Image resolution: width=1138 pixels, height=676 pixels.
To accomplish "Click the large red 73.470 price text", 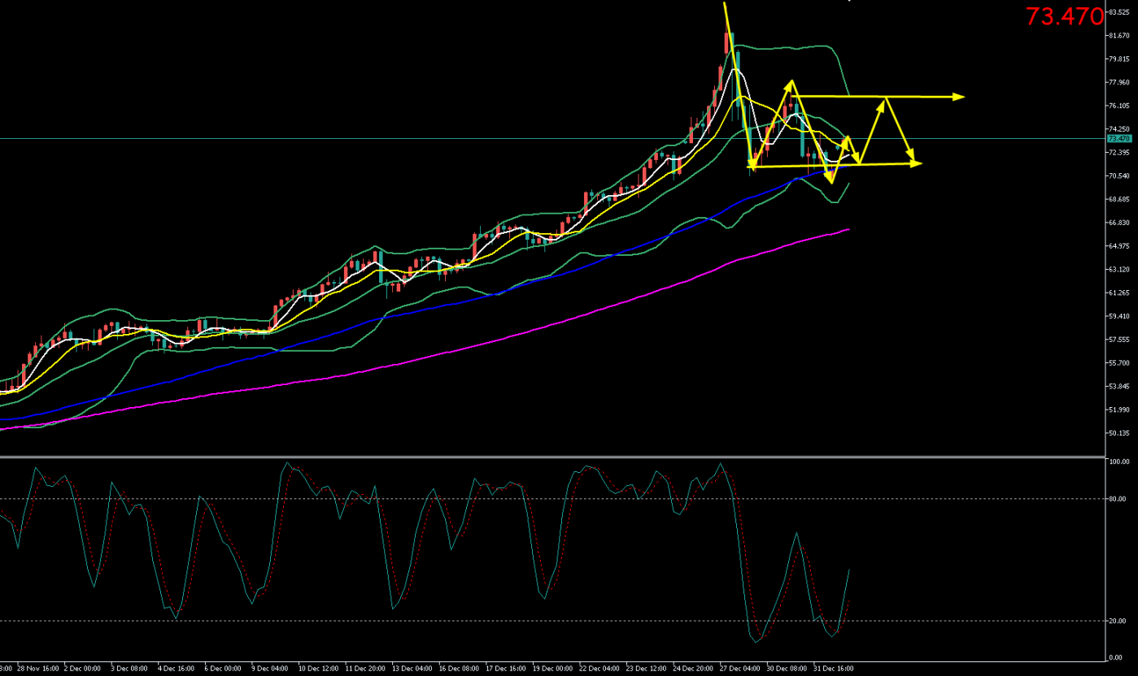I will 1064,16.
